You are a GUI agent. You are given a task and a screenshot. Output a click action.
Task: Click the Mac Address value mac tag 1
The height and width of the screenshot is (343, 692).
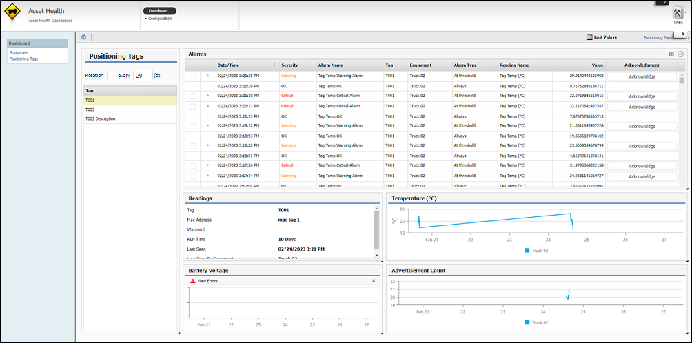(289, 220)
